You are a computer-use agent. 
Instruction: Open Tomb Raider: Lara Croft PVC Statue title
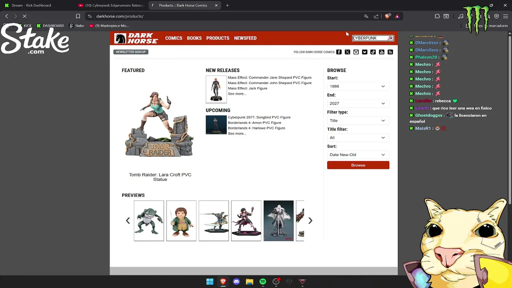tap(160, 177)
